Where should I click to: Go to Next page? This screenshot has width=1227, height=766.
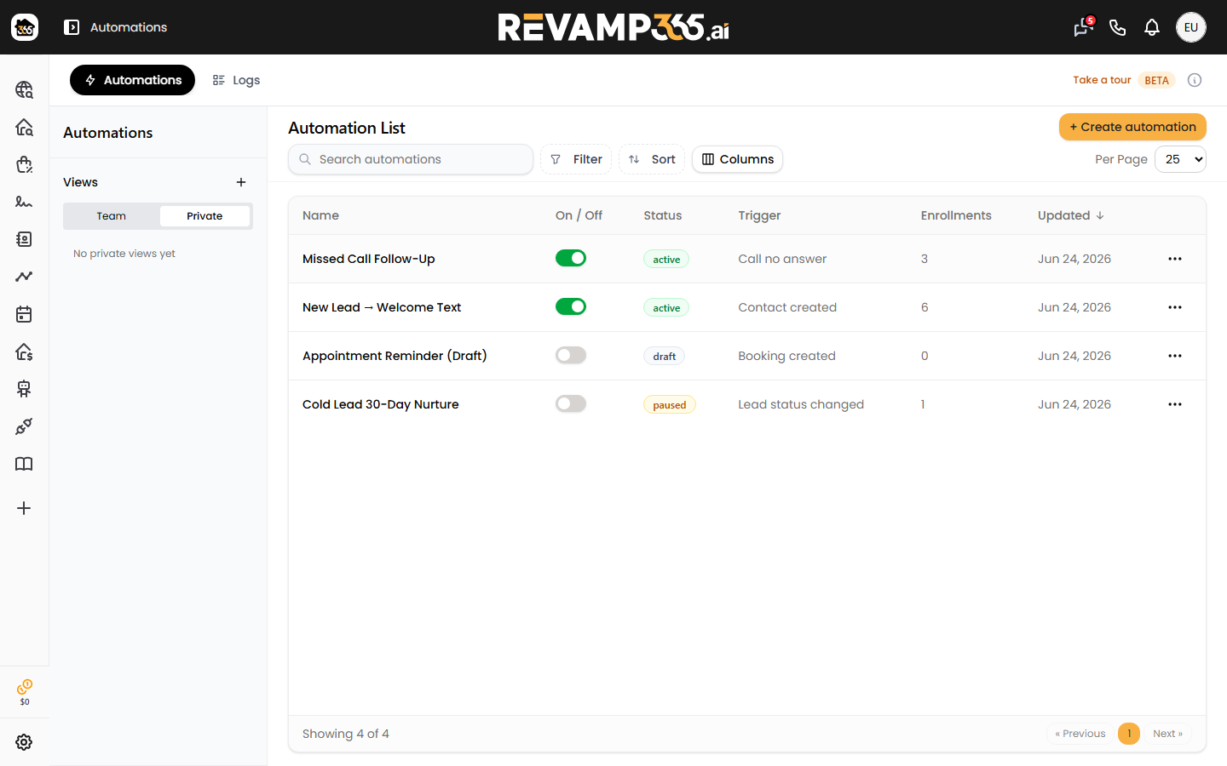(1167, 734)
